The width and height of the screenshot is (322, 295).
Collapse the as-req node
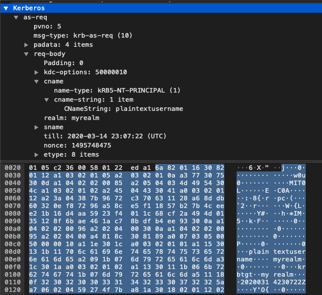(x=16, y=17)
